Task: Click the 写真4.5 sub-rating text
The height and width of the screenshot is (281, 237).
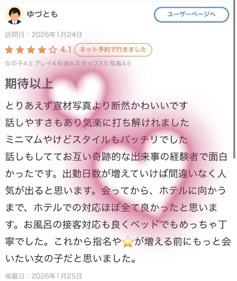Action: point(120,63)
